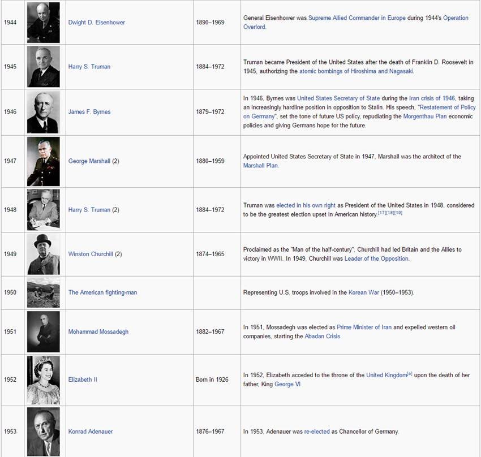This screenshot has width=481, height=457.
Task: Follow the Supreme Allied Commander in Europe link
Action: coord(357,18)
